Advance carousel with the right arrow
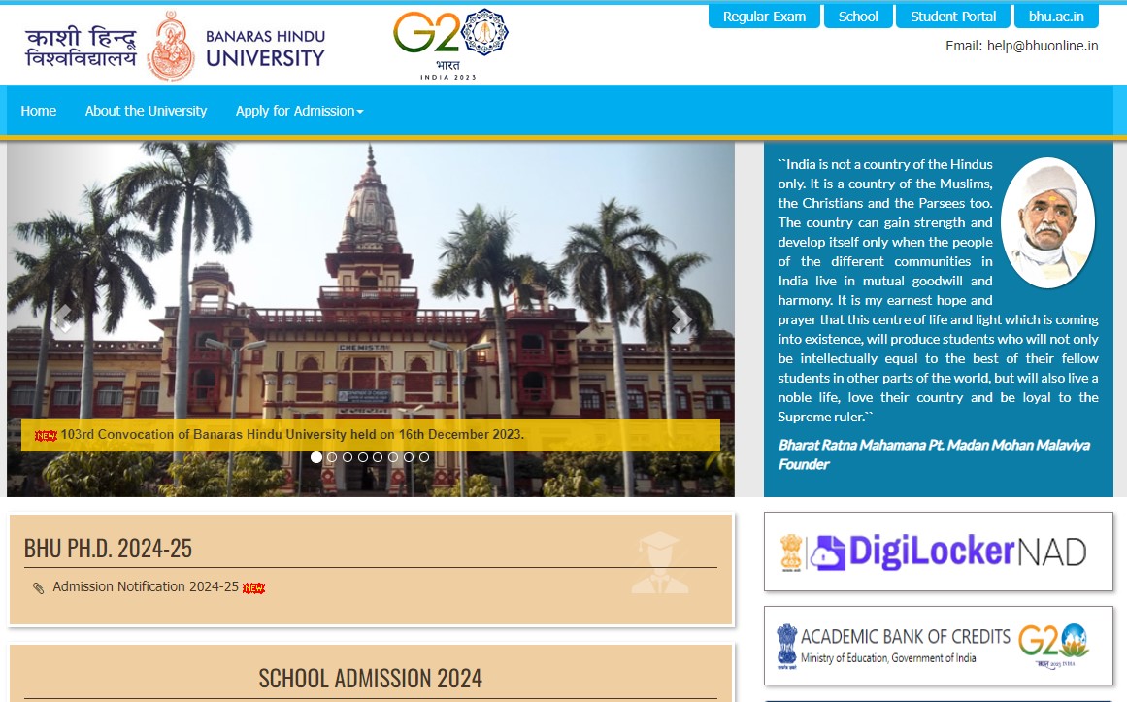 pyautogui.click(x=680, y=318)
